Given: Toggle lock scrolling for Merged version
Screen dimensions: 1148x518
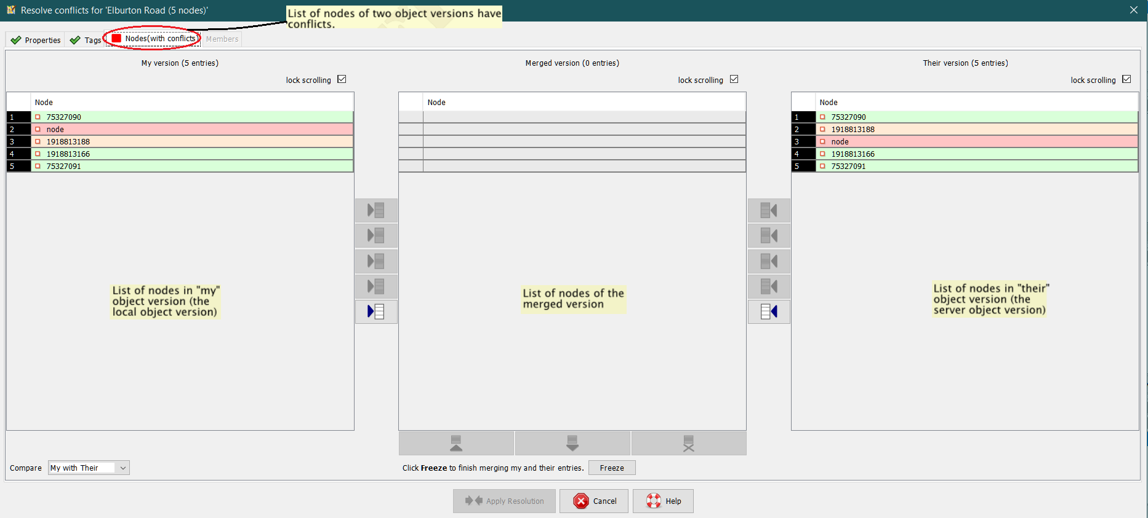Looking at the screenshot, I should tap(734, 79).
